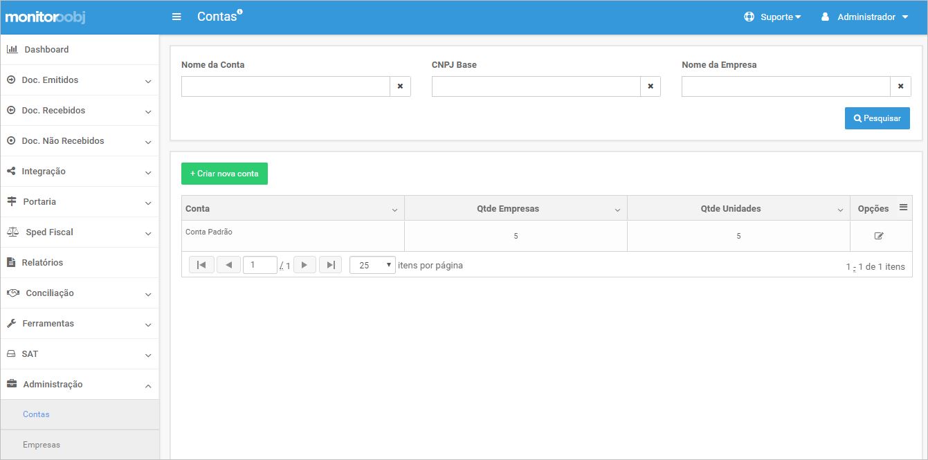
Task: Click the Portaria signpost icon
Action: [12, 201]
